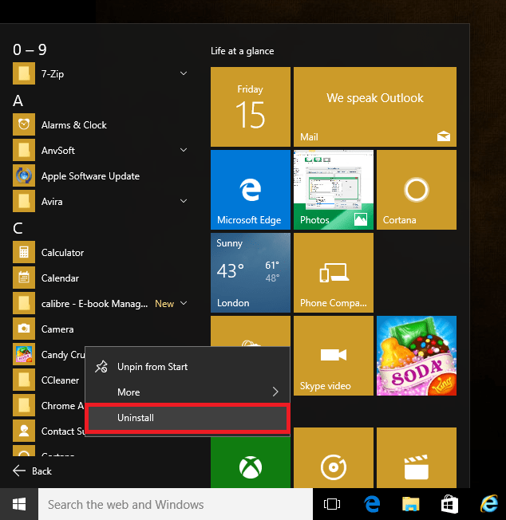The image size is (506, 520).
Task: Click the AnvSoft folder icon
Action: (x=24, y=150)
